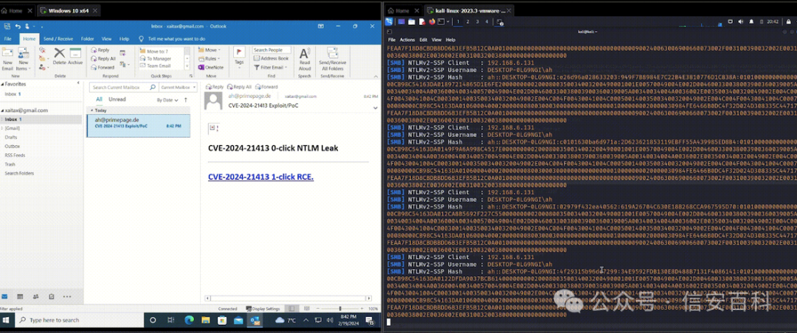Open the Address Book
797x333 pixels.
pyautogui.click(x=271, y=58)
